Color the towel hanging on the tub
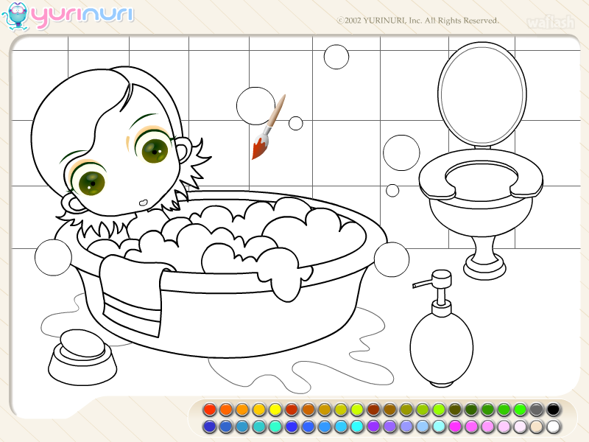This screenshot has width=589, height=442. [132, 297]
